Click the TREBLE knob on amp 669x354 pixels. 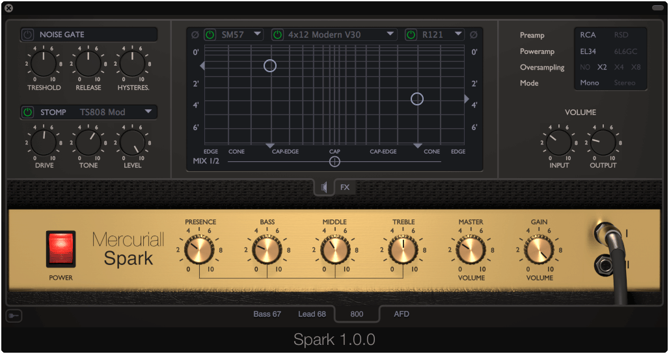[403, 250]
